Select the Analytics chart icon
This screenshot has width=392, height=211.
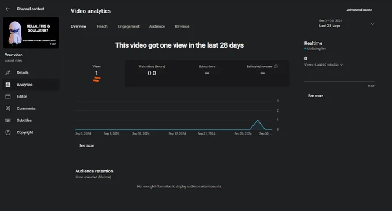tap(8, 85)
